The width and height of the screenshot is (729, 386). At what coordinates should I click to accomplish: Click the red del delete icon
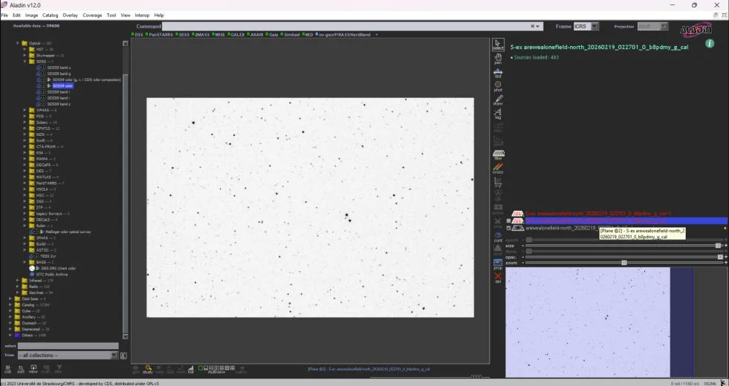[x=498, y=278]
